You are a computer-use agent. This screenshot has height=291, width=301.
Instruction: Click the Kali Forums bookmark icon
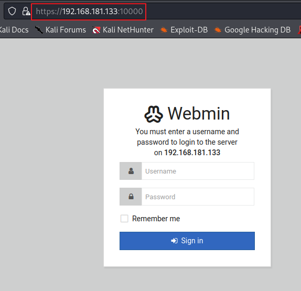(x=39, y=30)
